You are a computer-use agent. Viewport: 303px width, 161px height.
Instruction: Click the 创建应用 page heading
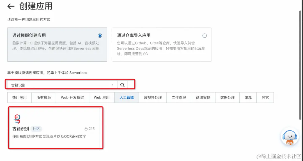click(x=36, y=6)
